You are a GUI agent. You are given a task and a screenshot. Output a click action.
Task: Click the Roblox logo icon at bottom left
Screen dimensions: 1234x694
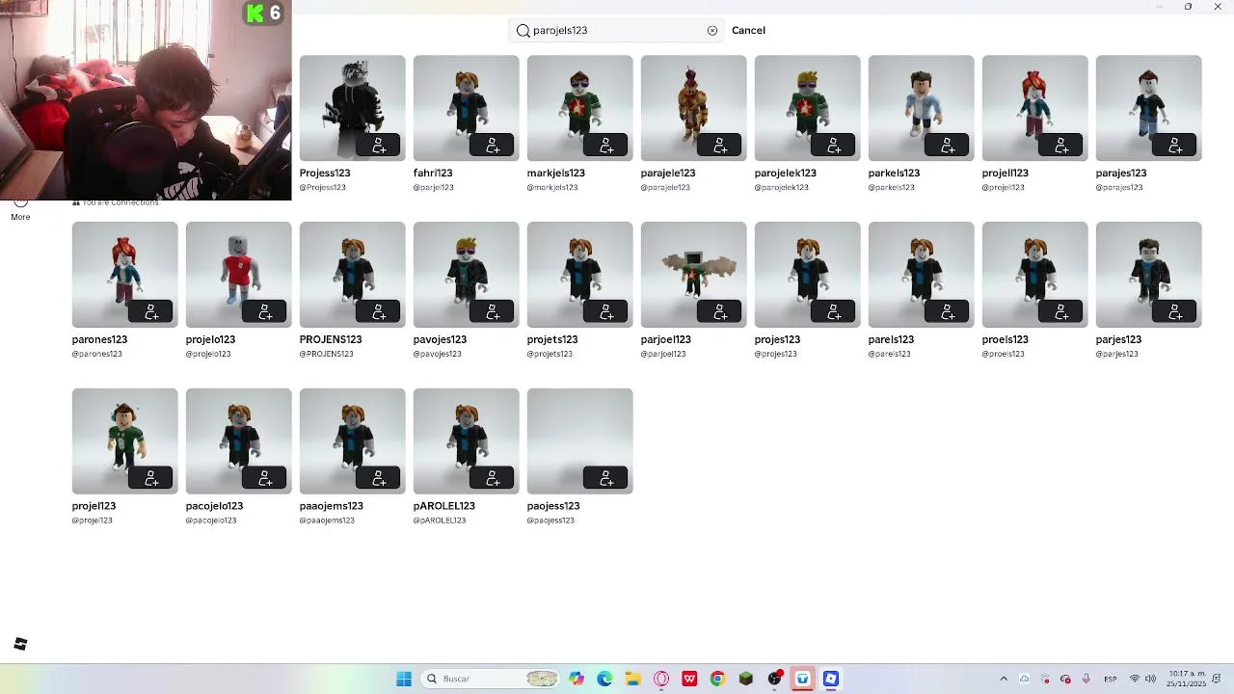click(20, 644)
